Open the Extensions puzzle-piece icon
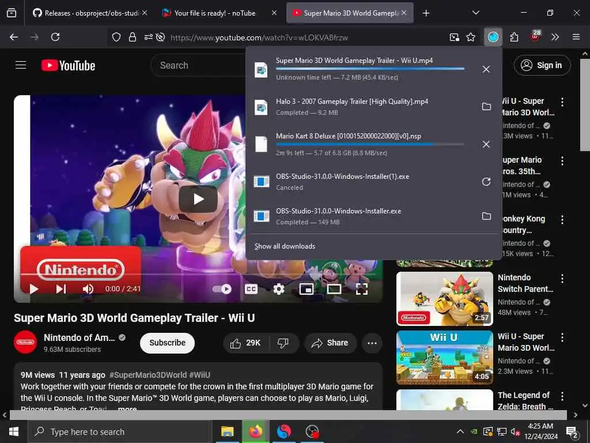 (514, 37)
